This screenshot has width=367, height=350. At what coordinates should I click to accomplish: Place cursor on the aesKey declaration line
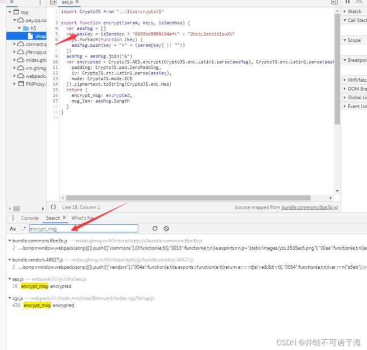coord(151,34)
